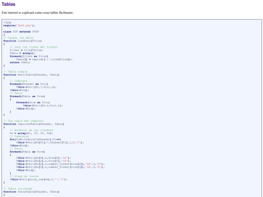The width and height of the screenshot is (263, 197).
Task: Click the line '$data = array();'
Action: (x=22, y=53)
